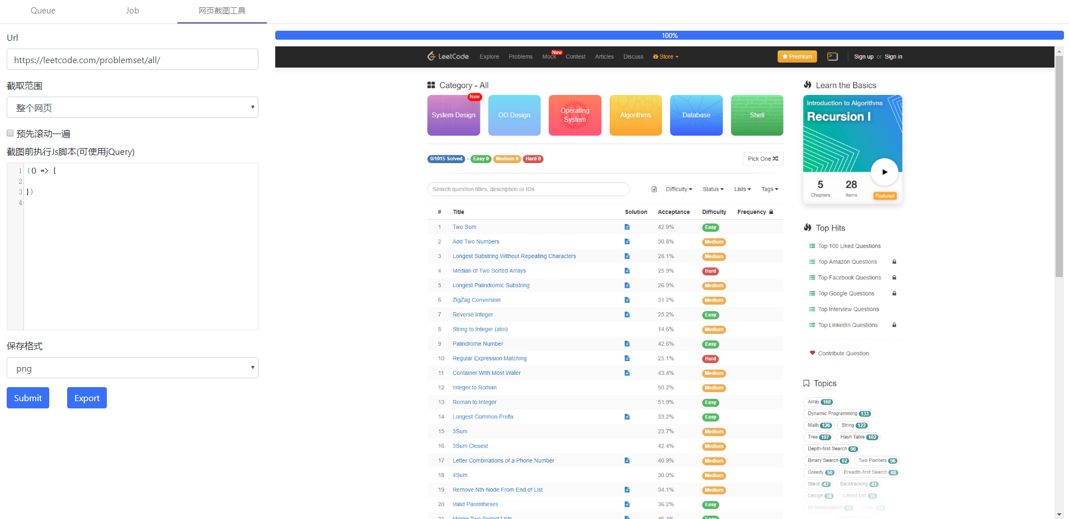Viewport: 1069px width, 519px height.
Task: Open the Longest Palindromic Substring problem link
Action: click(x=491, y=285)
